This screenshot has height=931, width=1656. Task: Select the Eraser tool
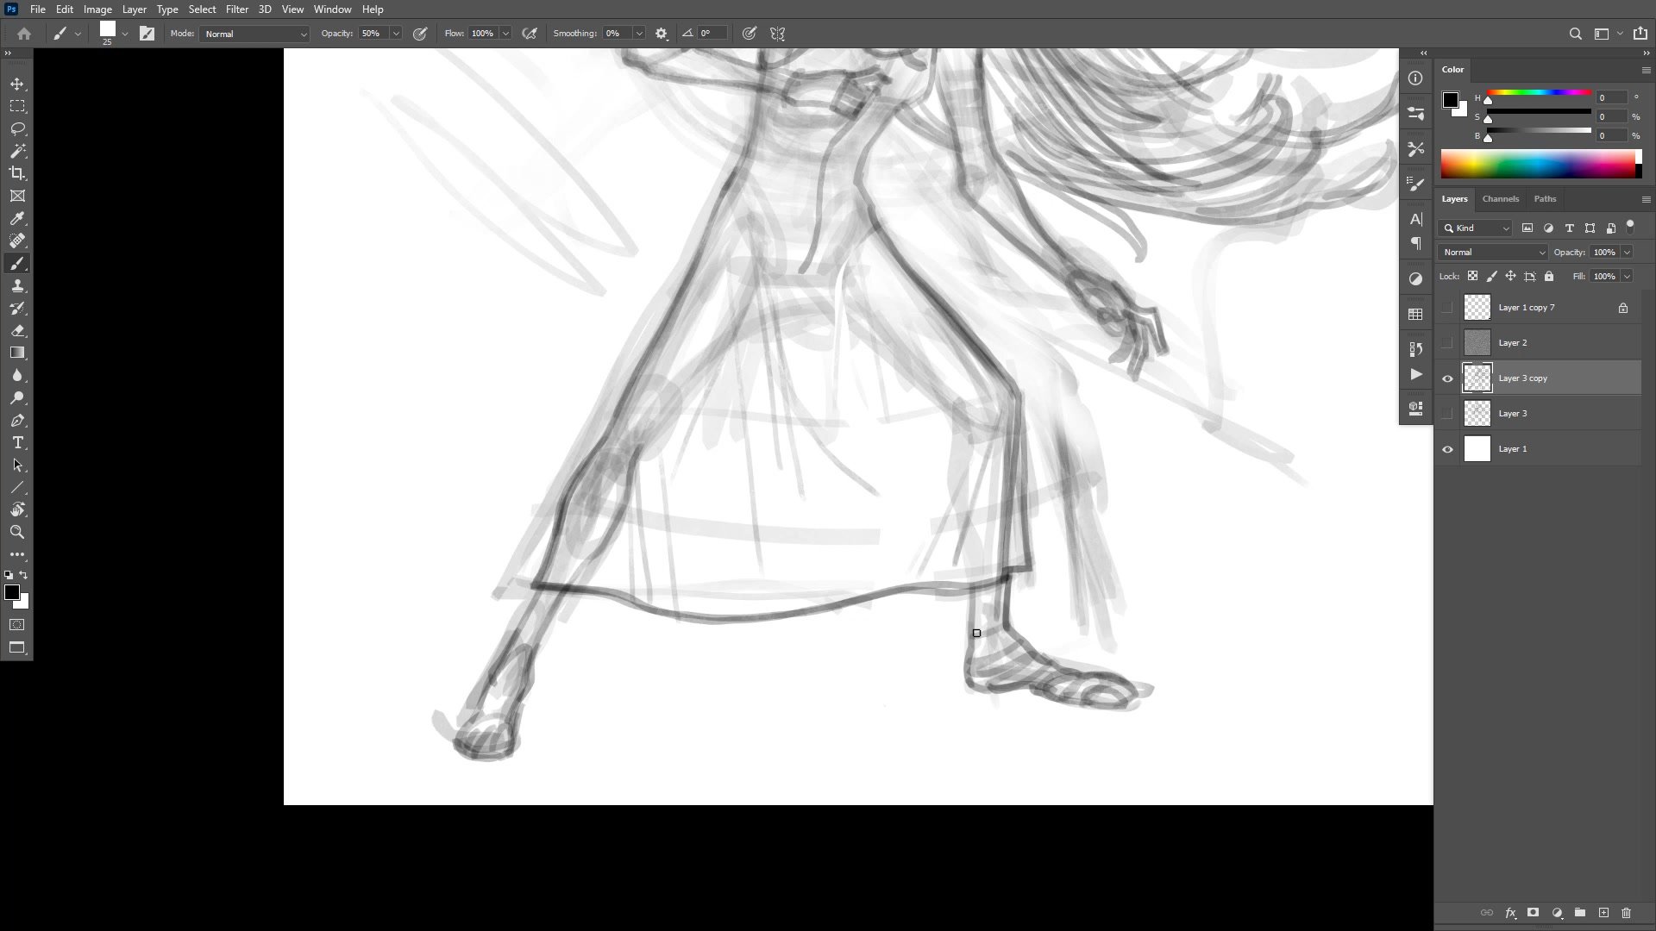tap(17, 330)
